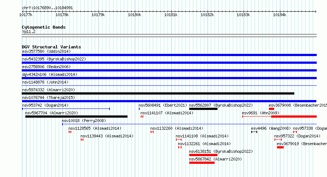The image size is (327, 177).
Task: Click the esv3577580 (Uddin2014) variant label
Action: (46, 51)
